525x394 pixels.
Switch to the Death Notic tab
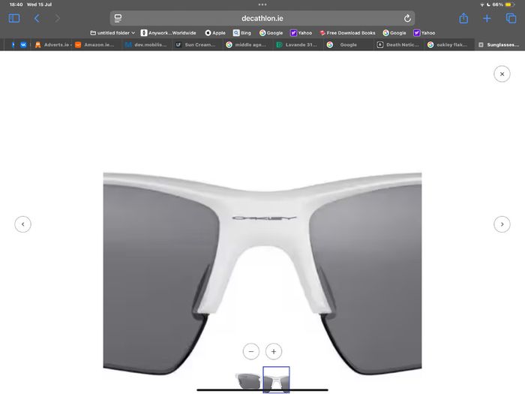(398, 44)
